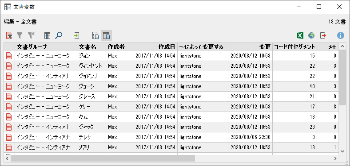Click the remove all filters icon
This screenshot has width=350, height=166.
31,35
